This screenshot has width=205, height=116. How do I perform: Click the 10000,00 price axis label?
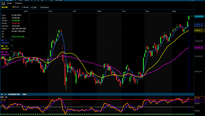coord(199,56)
